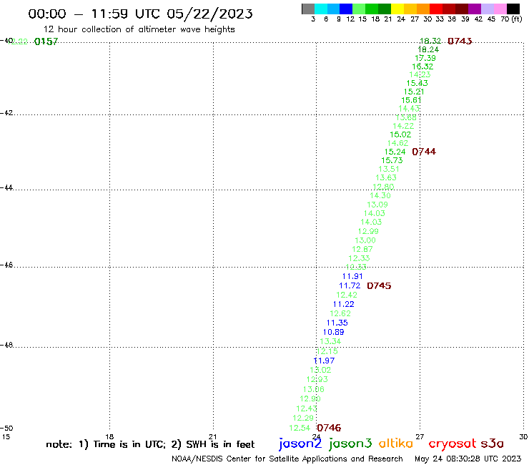Click the 0746 pass time marker
This screenshot has height=465, width=529.
click(329, 428)
